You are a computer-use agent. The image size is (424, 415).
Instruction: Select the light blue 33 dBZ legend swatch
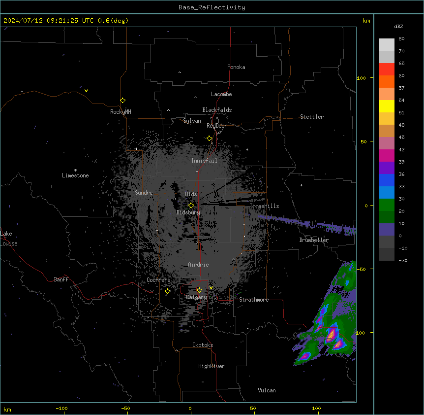click(x=387, y=193)
